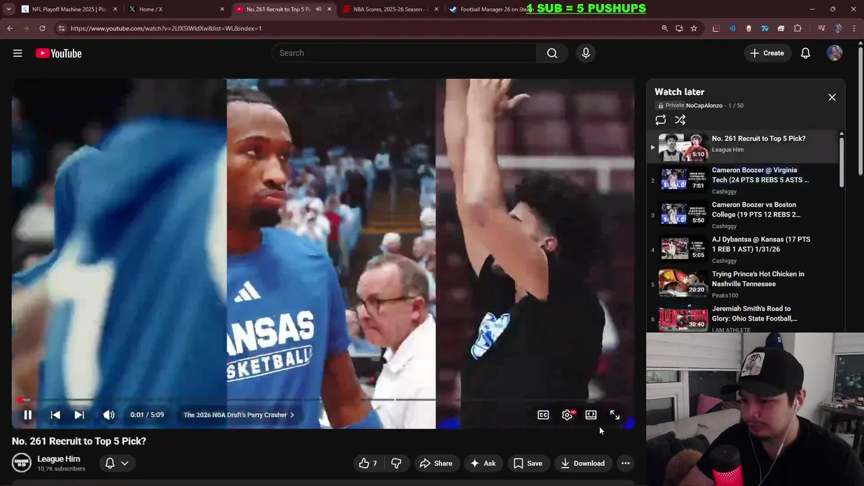Open the tab search dropdown arrow
This screenshot has height=486, width=864.
(x=9, y=9)
